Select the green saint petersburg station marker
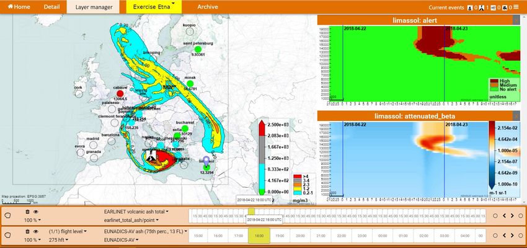The image size is (527, 248). [x=198, y=49]
